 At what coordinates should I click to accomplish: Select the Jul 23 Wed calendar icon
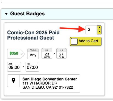[47, 54]
